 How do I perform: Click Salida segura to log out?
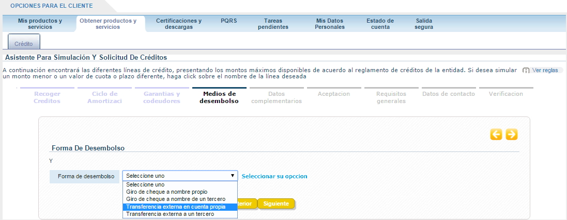(424, 24)
